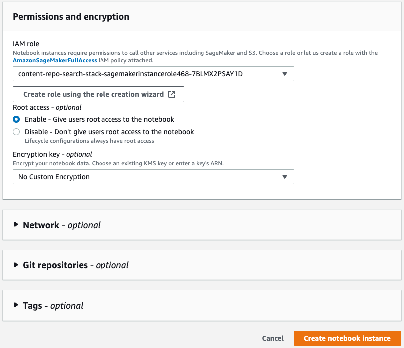Click the Permissions and encryption heading
This screenshot has height=348, width=404.
[71, 17]
